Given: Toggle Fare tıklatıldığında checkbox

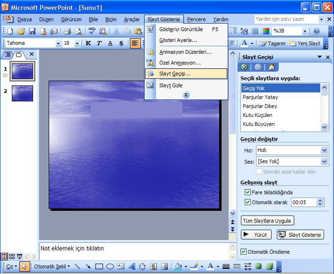Looking at the screenshot, I should (248, 192).
